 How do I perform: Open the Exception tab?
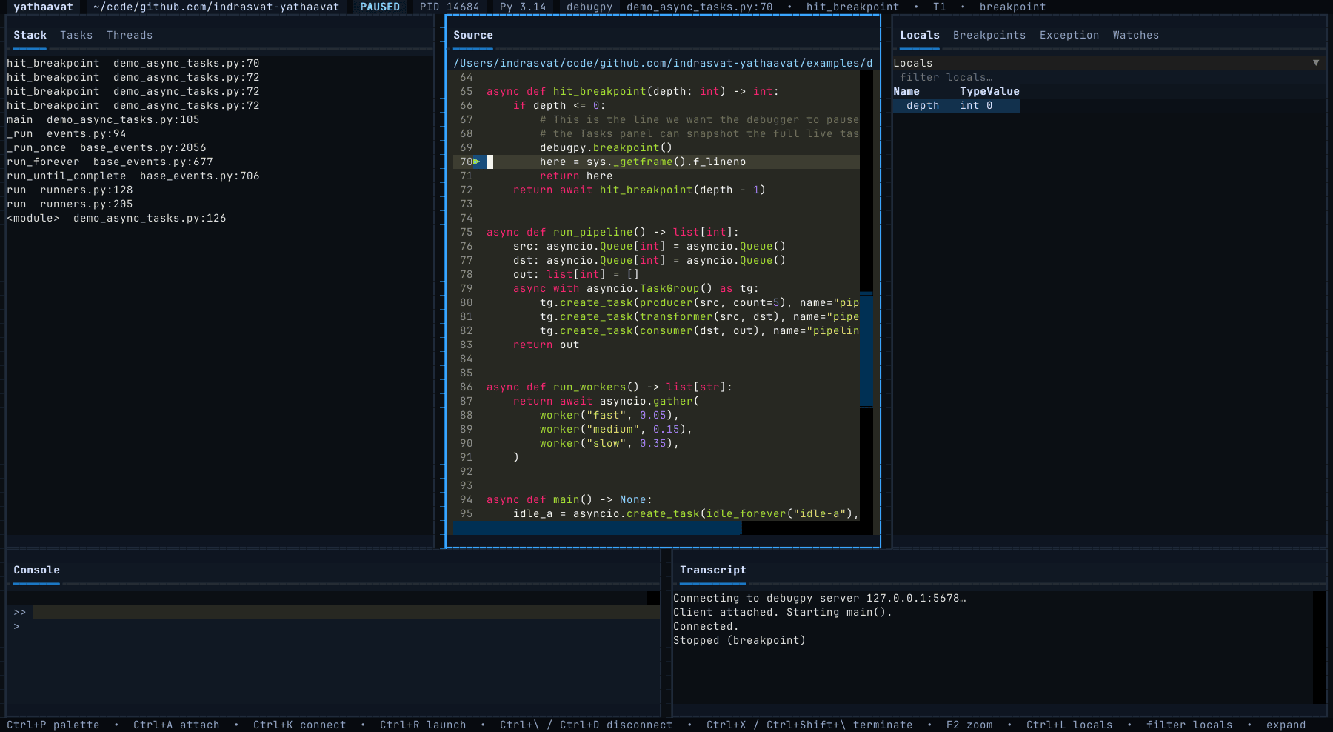pyautogui.click(x=1069, y=35)
